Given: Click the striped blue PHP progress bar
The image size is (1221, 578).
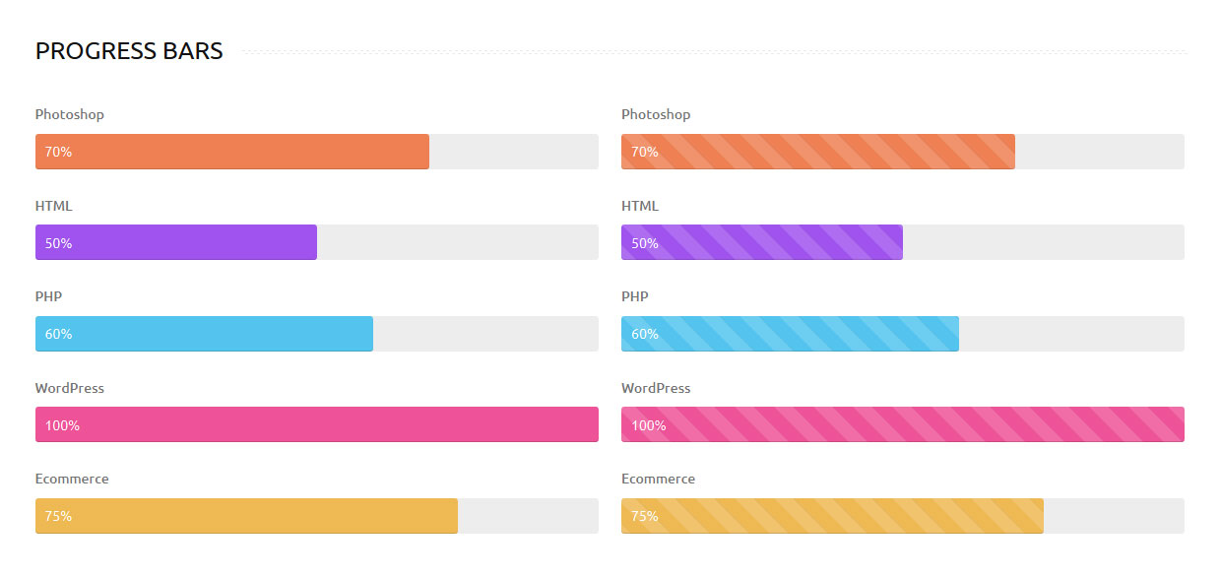Looking at the screenshot, I should click(790, 334).
